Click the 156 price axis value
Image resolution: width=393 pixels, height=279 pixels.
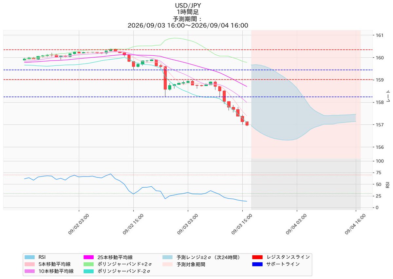380,147
